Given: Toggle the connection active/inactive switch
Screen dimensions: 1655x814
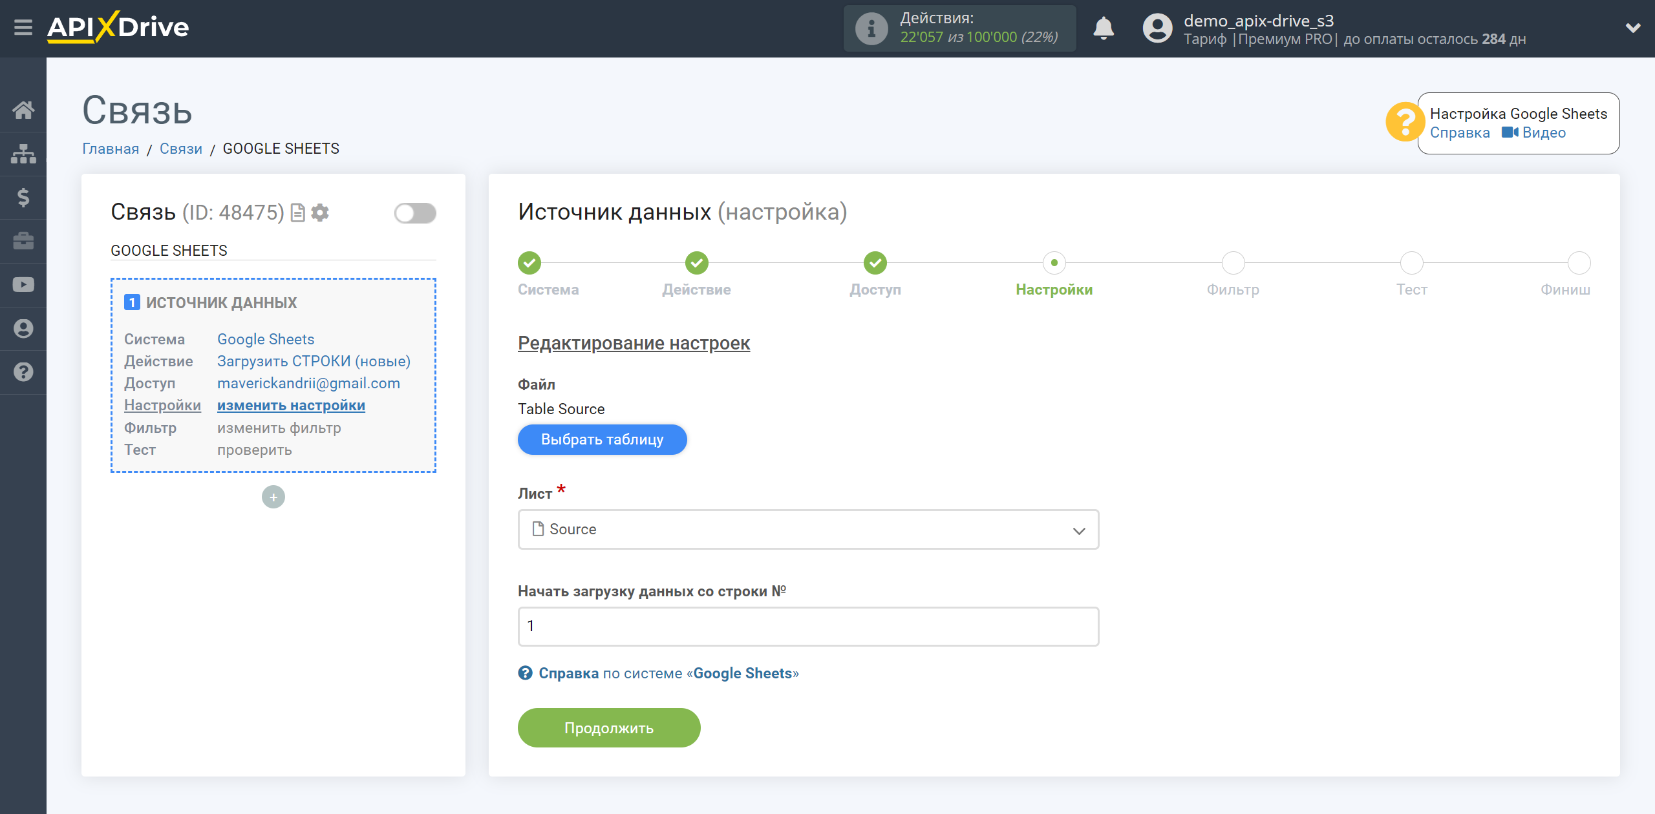Looking at the screenshot, I should (x=415, y=213).
